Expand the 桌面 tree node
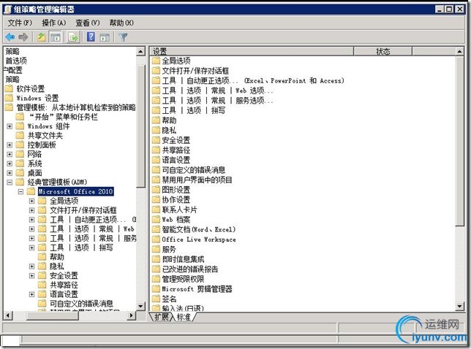471x349 pixels. [x=10, y=173]
